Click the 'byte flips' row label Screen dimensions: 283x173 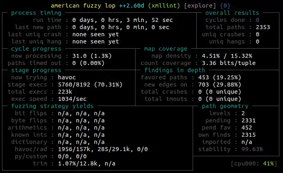29,121
